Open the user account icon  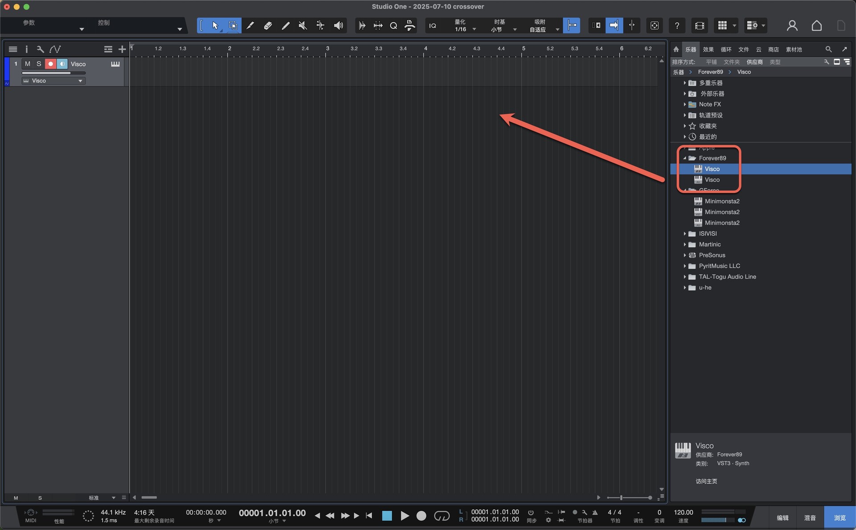coord(792,25)
